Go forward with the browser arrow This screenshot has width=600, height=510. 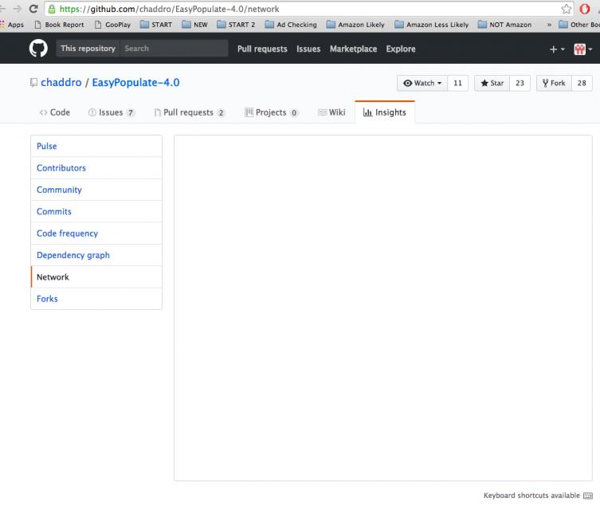pyautogui.click(x=18, y=9)
